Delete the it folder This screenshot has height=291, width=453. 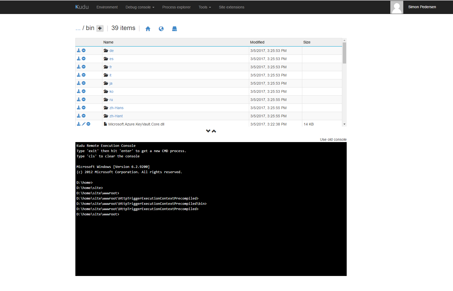(84, 75)
